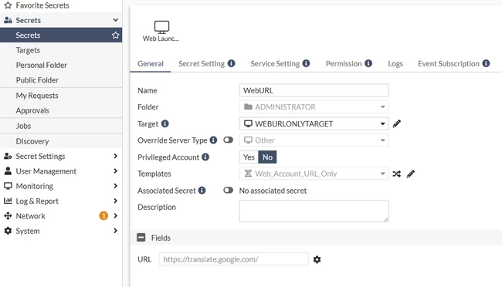
Task: Click the User Management person icon
Action: (x=8, y=171)
